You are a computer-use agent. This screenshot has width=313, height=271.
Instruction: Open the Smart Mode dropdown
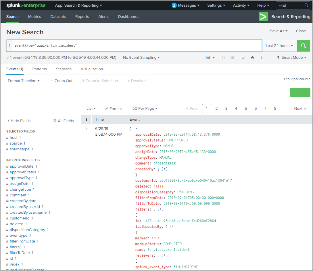(291, 58)
